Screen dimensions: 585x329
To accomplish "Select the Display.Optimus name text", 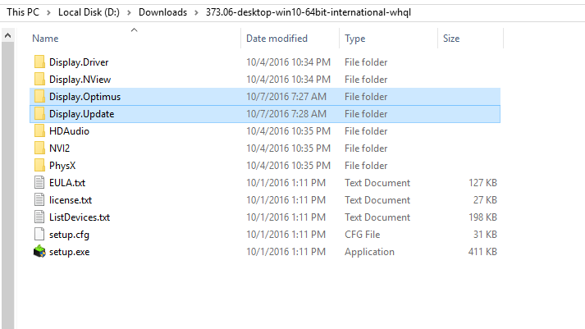I will pyautogui.click(x=85, y=97).
